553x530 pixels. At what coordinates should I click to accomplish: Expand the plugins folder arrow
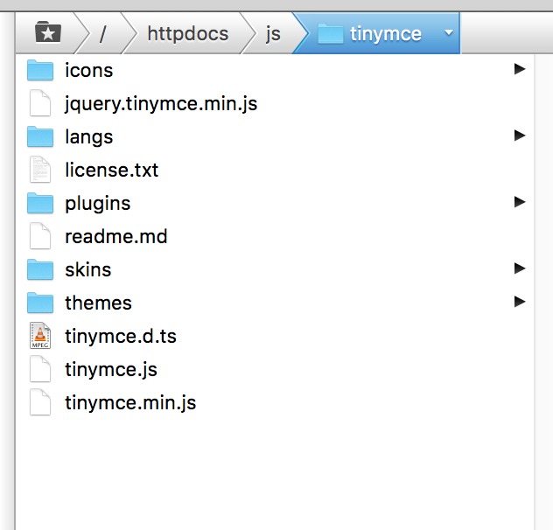(x=520, y=202)
